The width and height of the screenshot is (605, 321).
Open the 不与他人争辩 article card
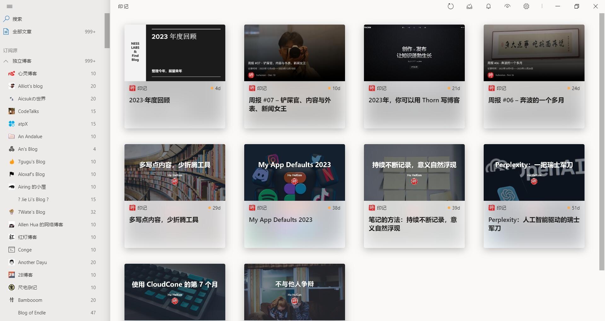click(295, 292)
